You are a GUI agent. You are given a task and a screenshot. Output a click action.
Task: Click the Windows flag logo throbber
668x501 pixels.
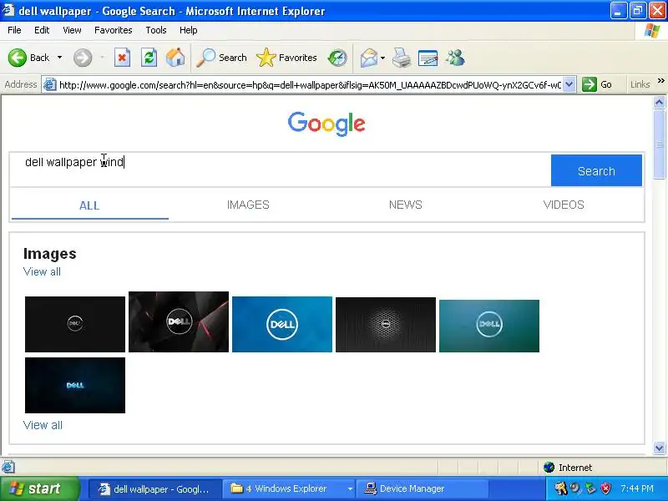[652, 30]
